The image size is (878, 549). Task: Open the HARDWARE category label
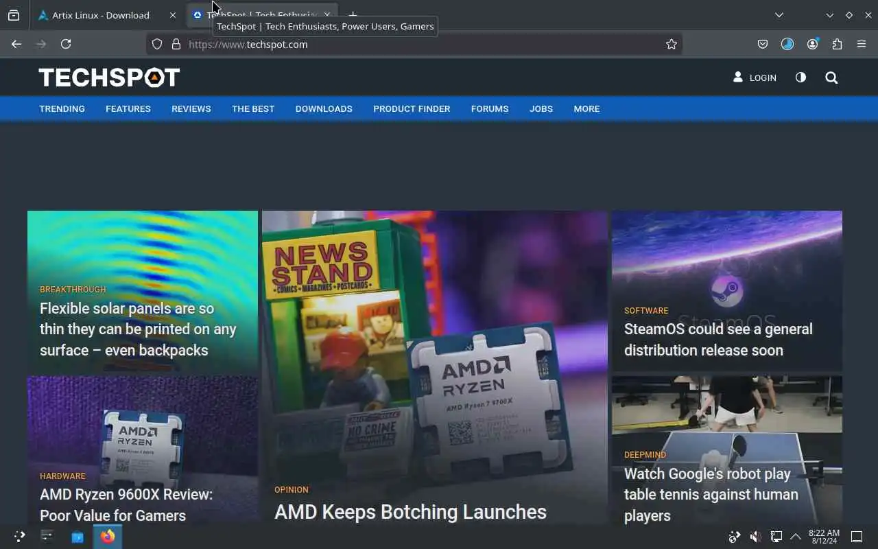click(x=62, y=476)
